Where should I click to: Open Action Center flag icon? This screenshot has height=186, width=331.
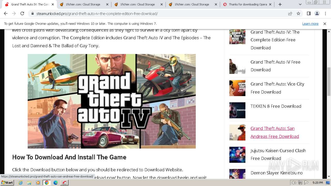point(306,183)
